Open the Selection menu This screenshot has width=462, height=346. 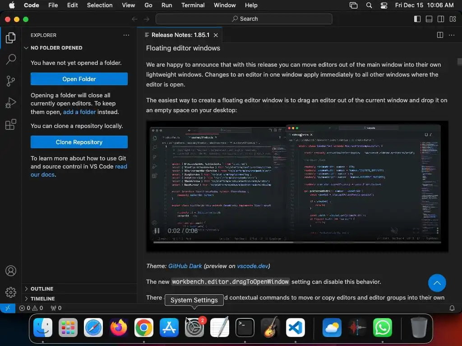point(100,5)
